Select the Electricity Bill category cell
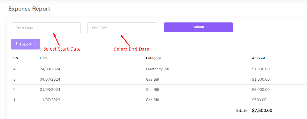Viewport: 307px width, 119px height. point(157,69)
